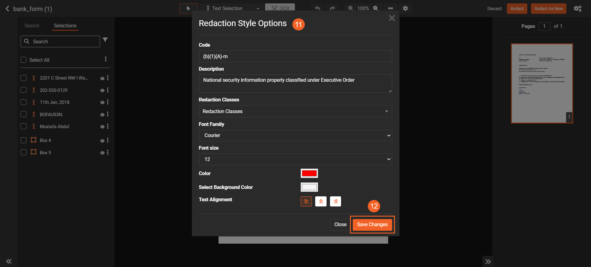Expand the Redaction Classes dropdown
Viewport: 591px width, 267px height.
[295, 111]
